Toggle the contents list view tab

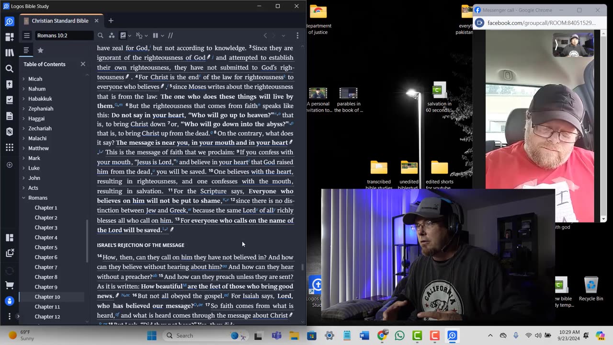click(x=26, y=50)
